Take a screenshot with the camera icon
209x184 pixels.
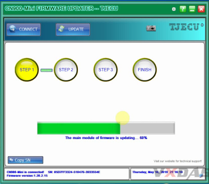[151, 28]
